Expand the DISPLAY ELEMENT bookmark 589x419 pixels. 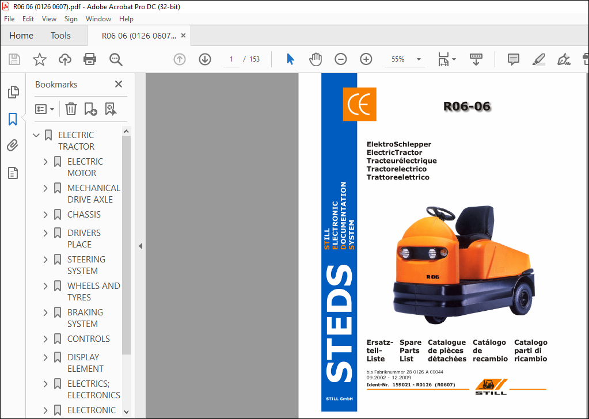(45, 357)
